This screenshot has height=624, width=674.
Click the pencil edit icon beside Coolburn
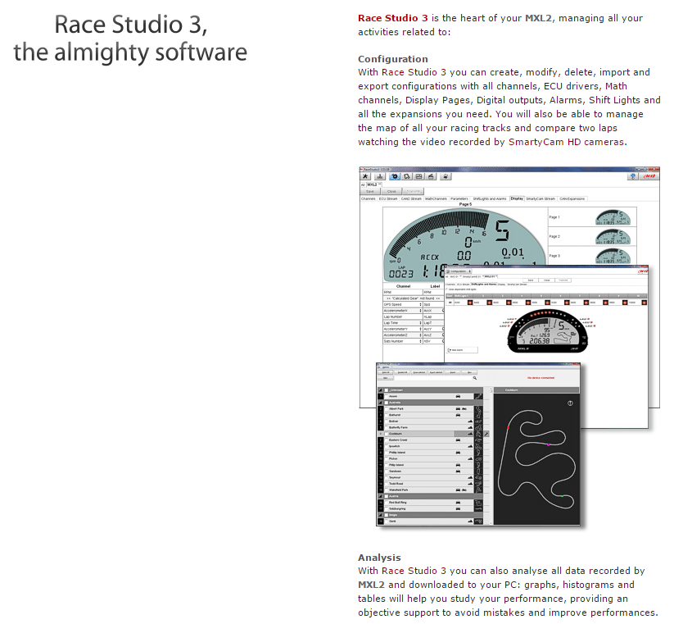(x=486, y=434)
